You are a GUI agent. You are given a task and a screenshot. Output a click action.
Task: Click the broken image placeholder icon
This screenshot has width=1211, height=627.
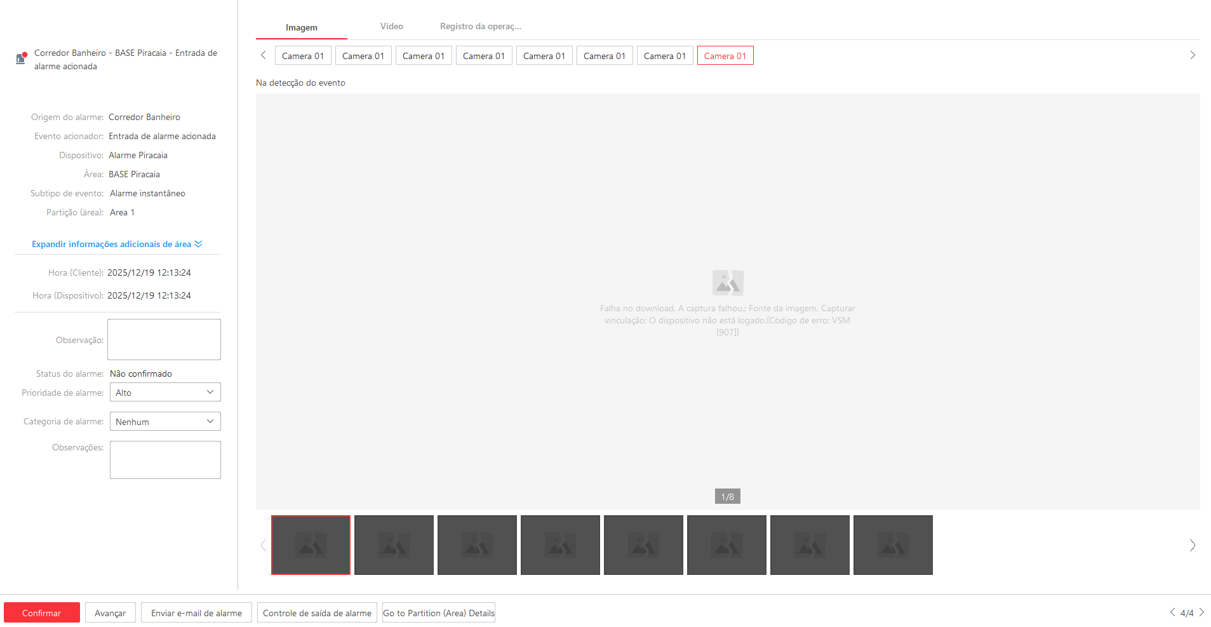click(727, 283)
